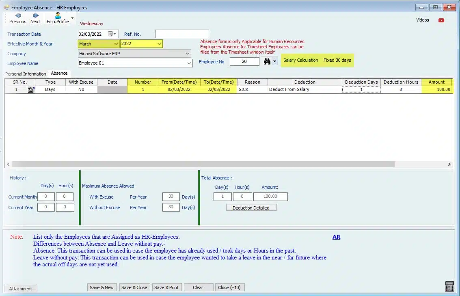
Task: Click the Clear button
Action: [198, 287]
